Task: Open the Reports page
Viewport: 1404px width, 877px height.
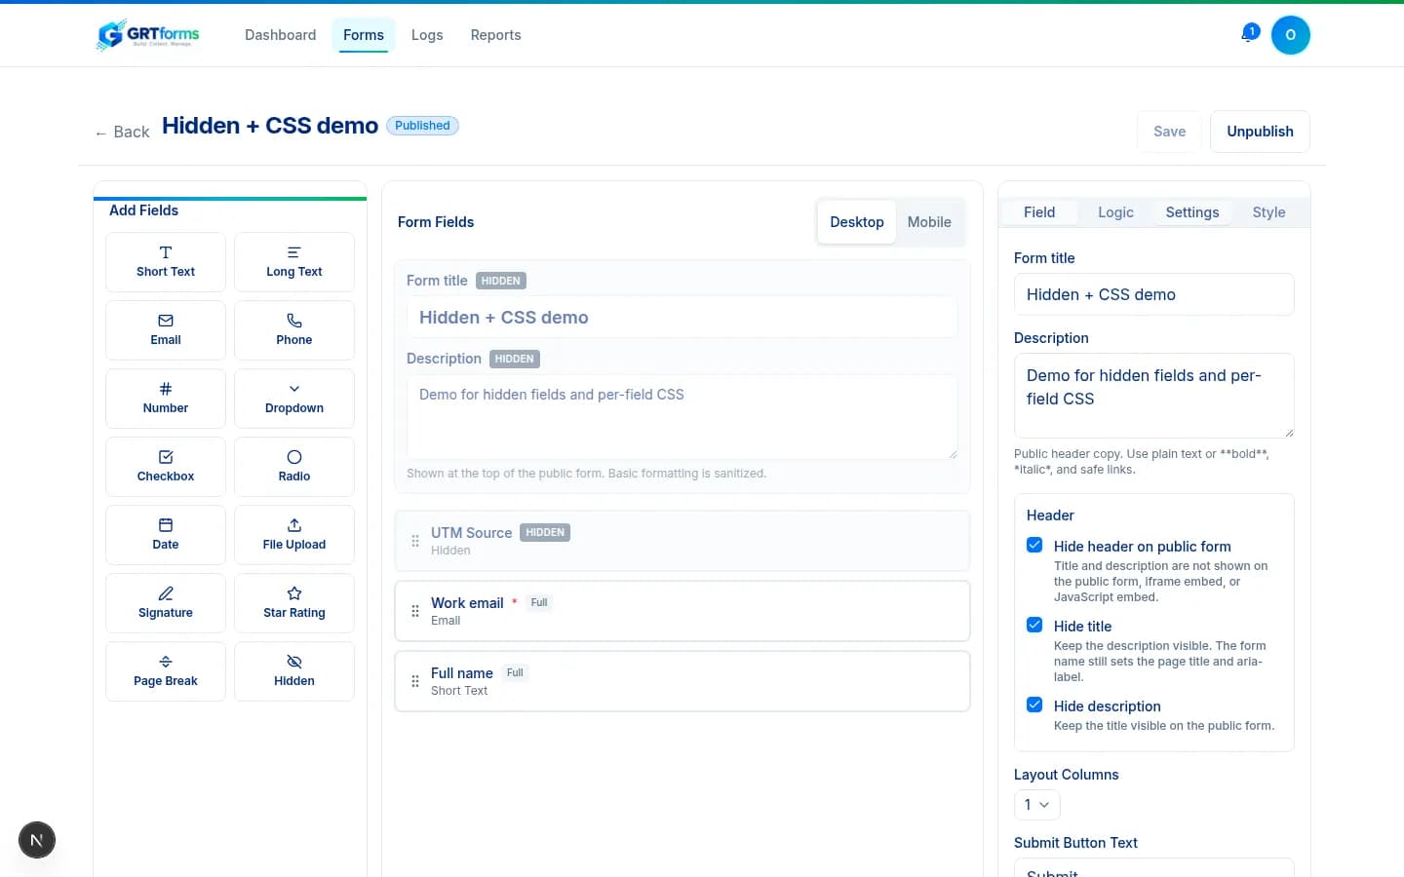Action: [495, 35]
